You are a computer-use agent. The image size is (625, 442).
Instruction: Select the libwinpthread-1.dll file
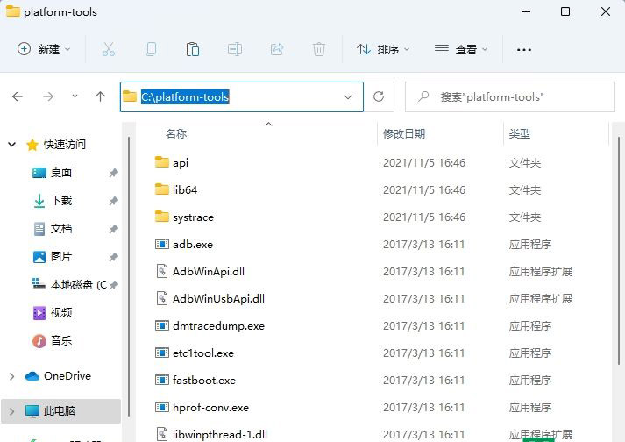point(220,434)
